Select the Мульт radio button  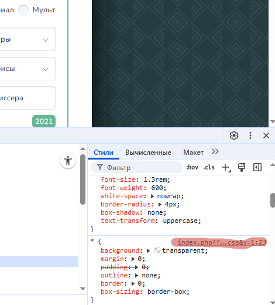23,10
